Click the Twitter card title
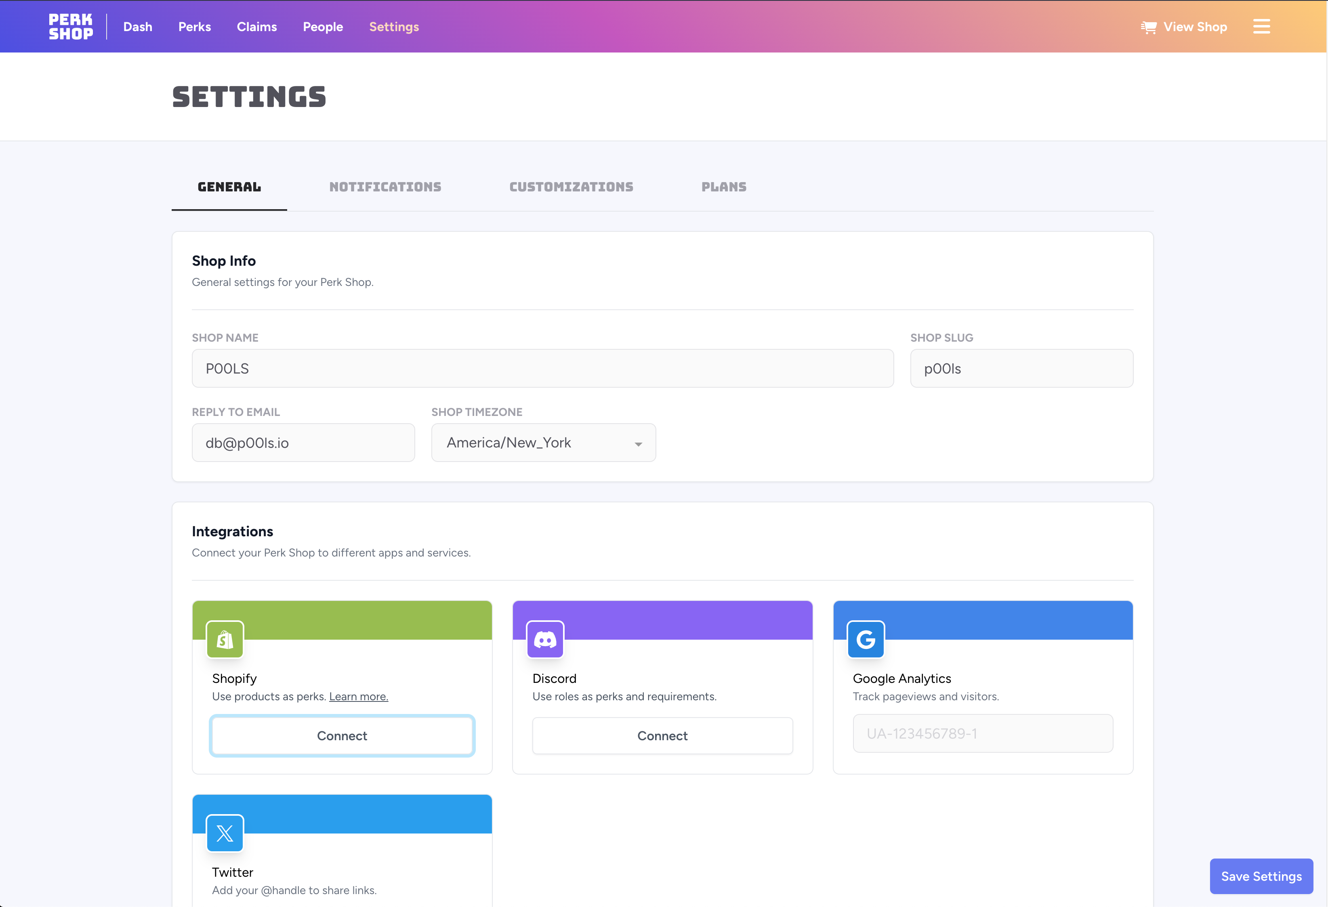1328x907 pixels. pos(233,872)
